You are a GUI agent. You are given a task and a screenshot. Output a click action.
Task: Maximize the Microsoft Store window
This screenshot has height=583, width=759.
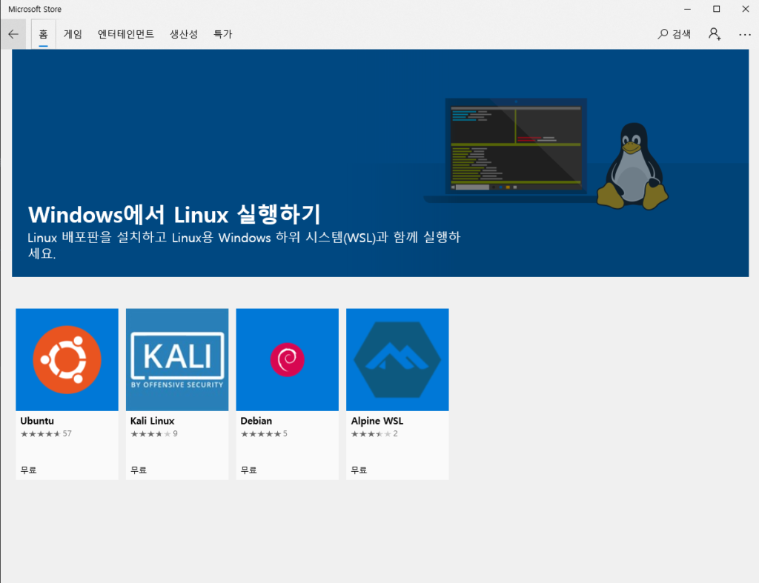click(x=717, y=9)
